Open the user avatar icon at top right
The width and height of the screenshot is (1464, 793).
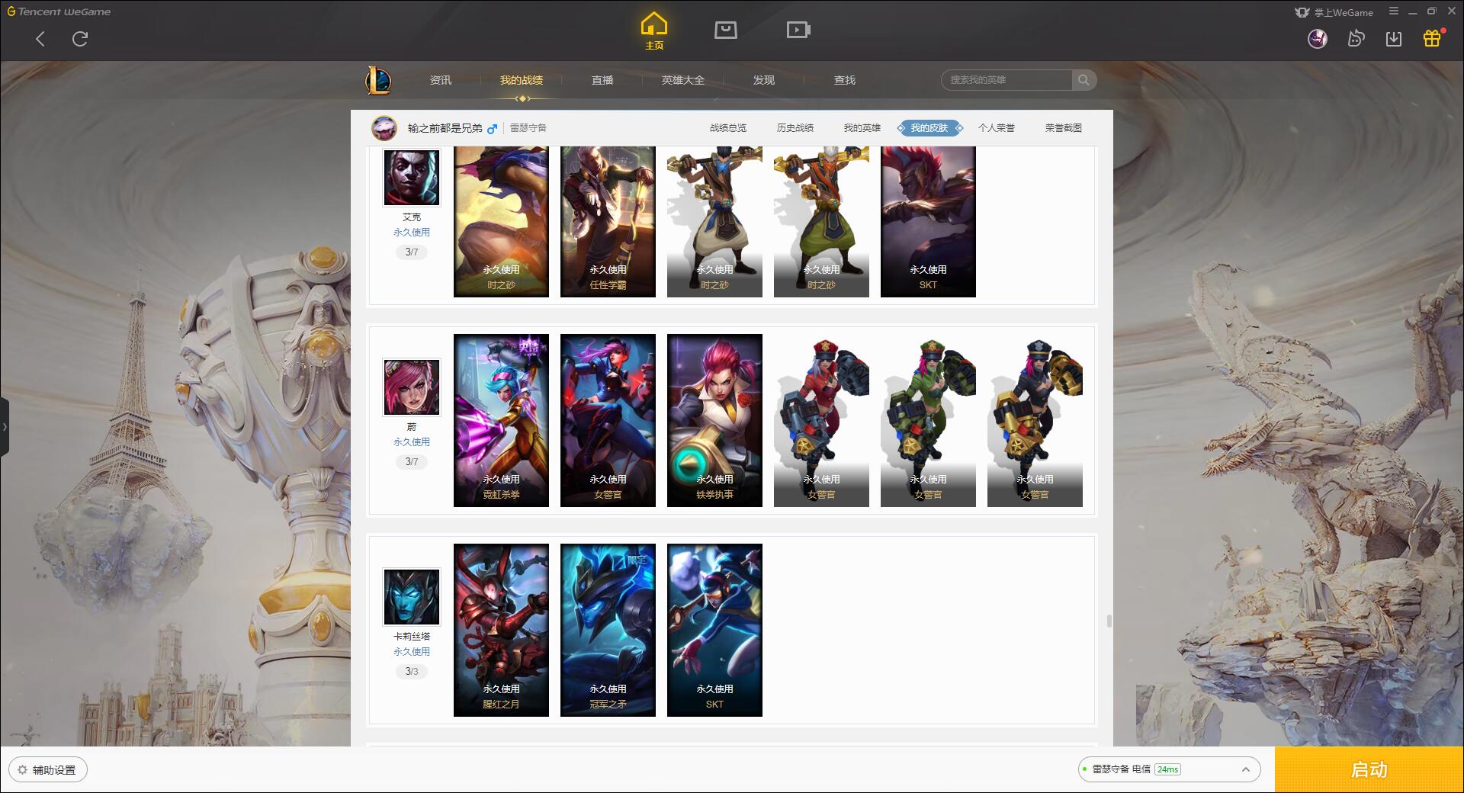coord(1318,38)
